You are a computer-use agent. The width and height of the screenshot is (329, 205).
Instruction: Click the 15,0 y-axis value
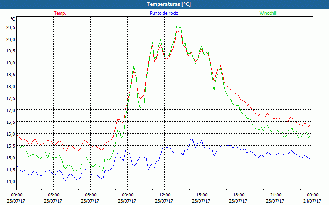(x=11, y=158)
